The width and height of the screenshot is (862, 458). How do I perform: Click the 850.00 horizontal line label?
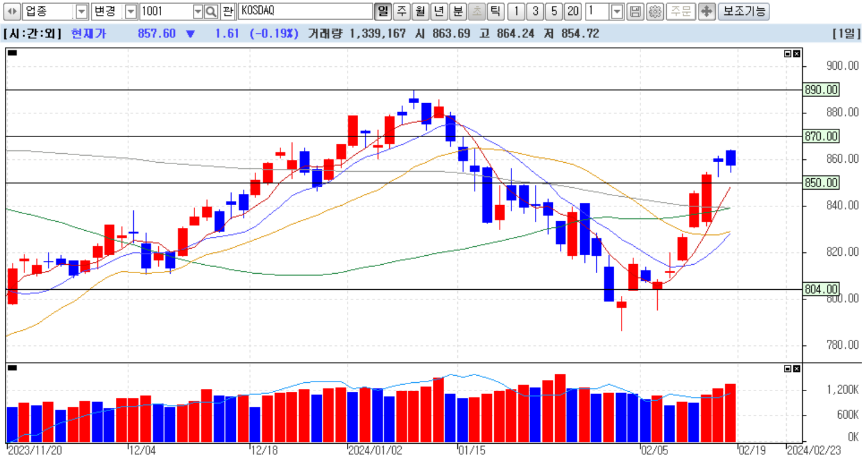pyautogui.click(x=821, y=183)
